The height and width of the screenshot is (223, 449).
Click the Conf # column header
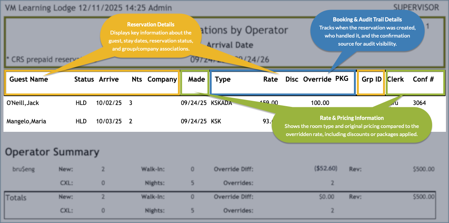point(423,79)
